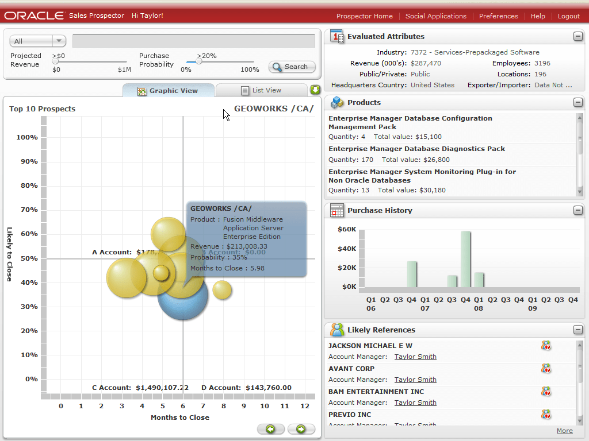Open the All search filter dropdown
Viewport: 589px width, 441px height.
(59, 41)
